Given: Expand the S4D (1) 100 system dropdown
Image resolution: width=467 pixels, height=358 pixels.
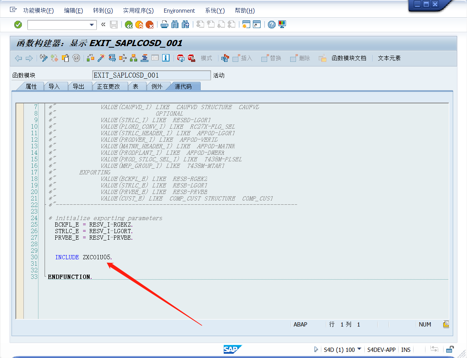Looking at the screenshot, I should click(x=359, y=350).
